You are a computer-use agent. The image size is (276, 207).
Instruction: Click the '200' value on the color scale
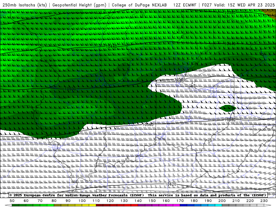click(x=222, y=201)
